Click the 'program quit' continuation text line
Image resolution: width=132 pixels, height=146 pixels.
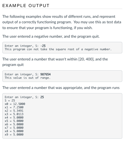pyautogui.click(x=13, y=65)
